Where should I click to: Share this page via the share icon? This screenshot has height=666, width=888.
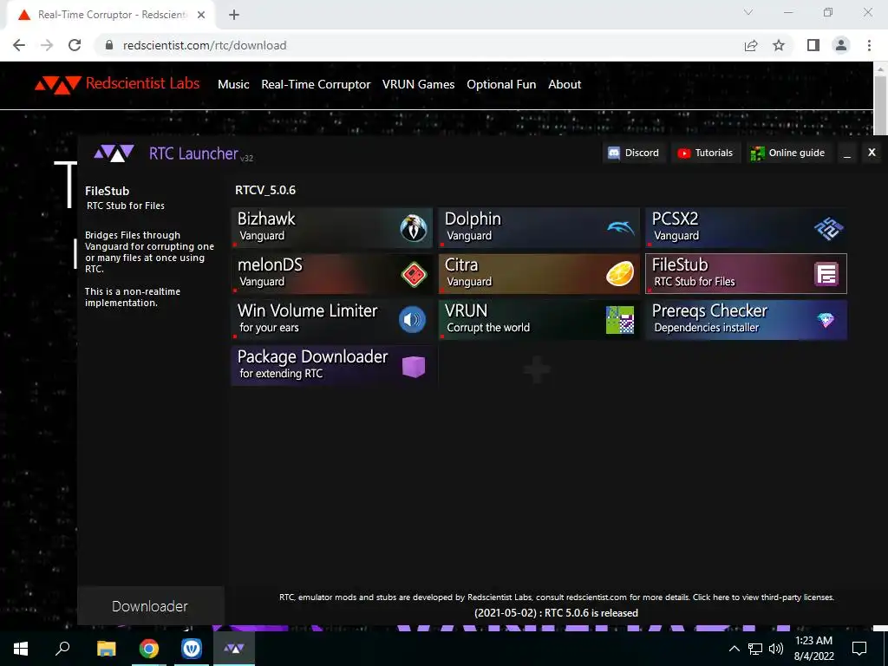tap(751, 45)
